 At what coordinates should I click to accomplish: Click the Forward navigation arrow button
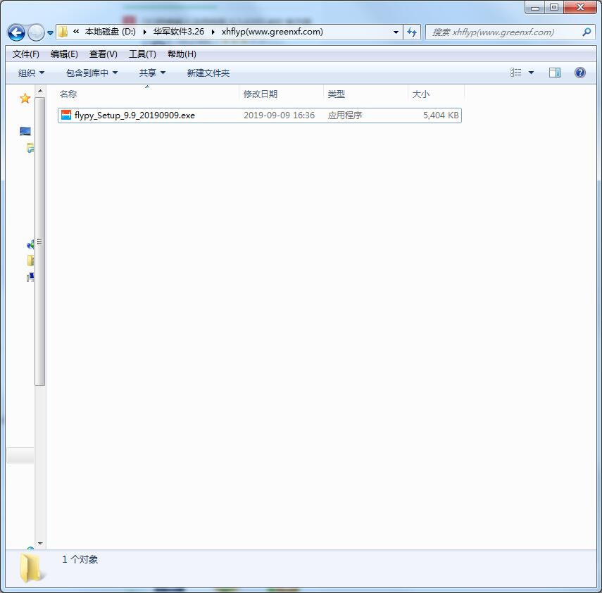click(x=36, y=32)
